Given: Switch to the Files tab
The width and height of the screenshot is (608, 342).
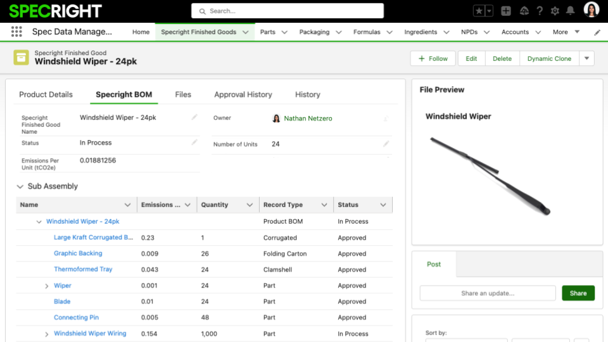Looking at the screenshot, I should pyautogui.click(x=183, y=94).
